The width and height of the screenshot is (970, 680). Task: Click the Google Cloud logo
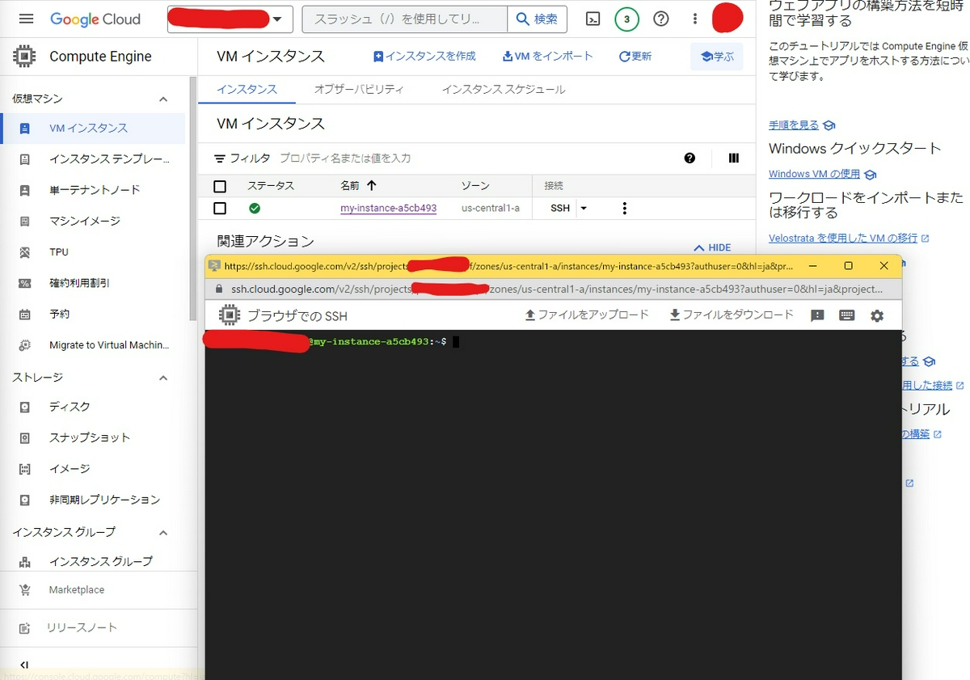point(95,19)
